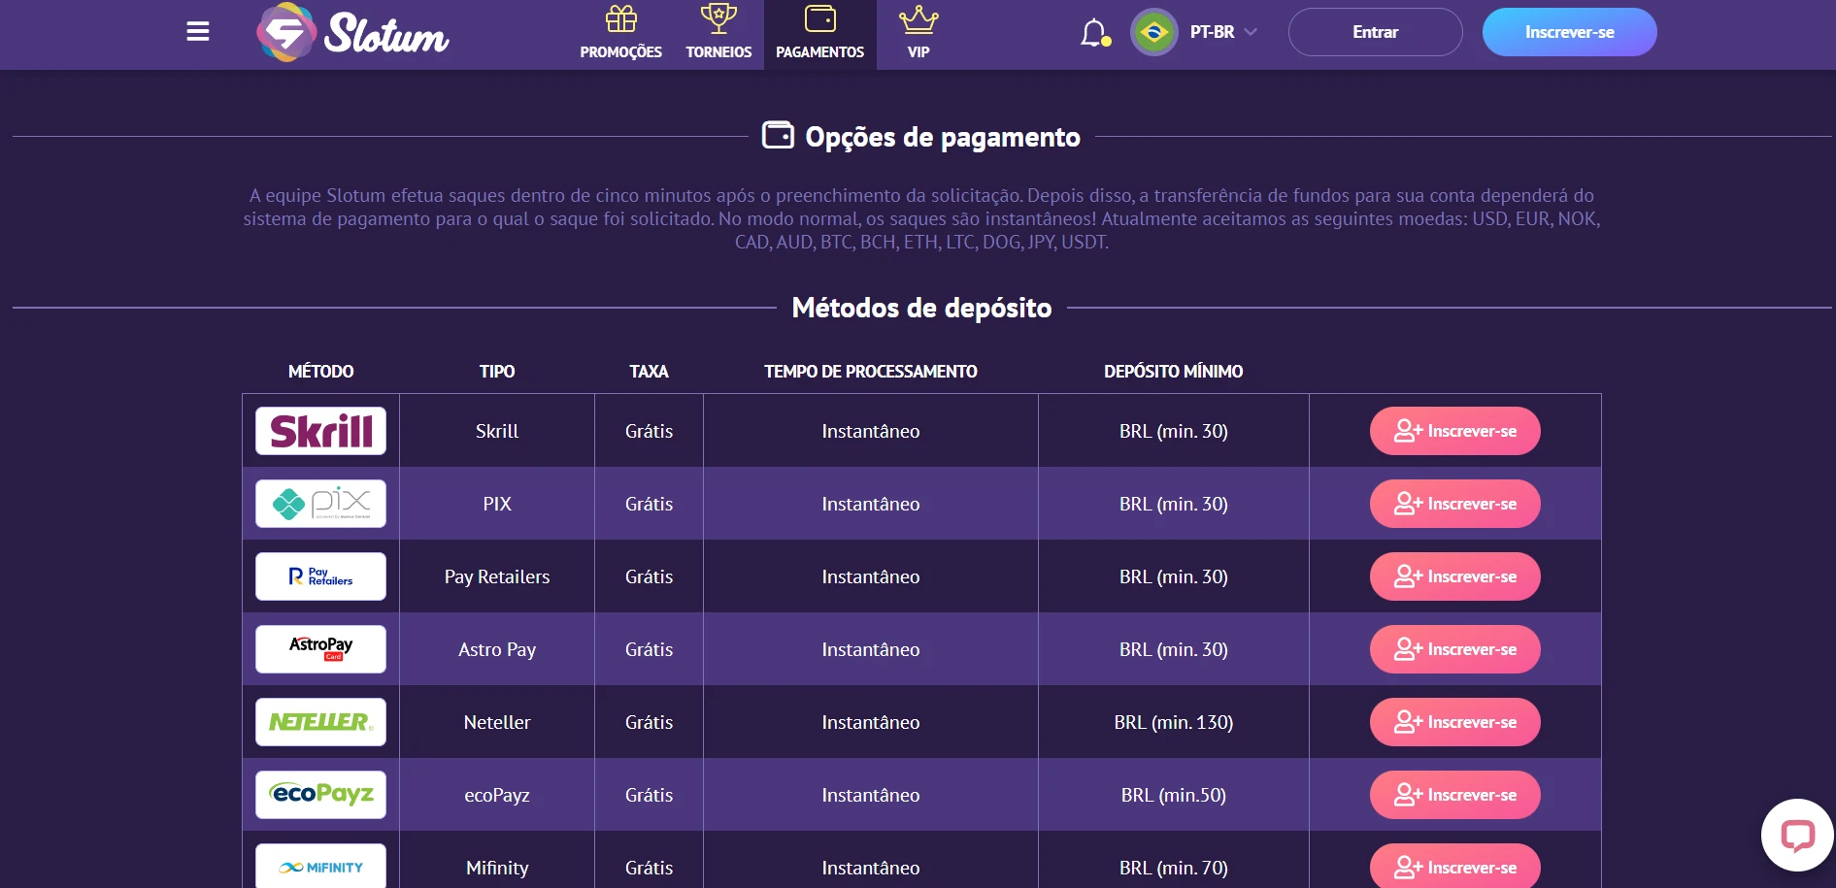
Task: Click the TIPO column header
Action: 497,372
